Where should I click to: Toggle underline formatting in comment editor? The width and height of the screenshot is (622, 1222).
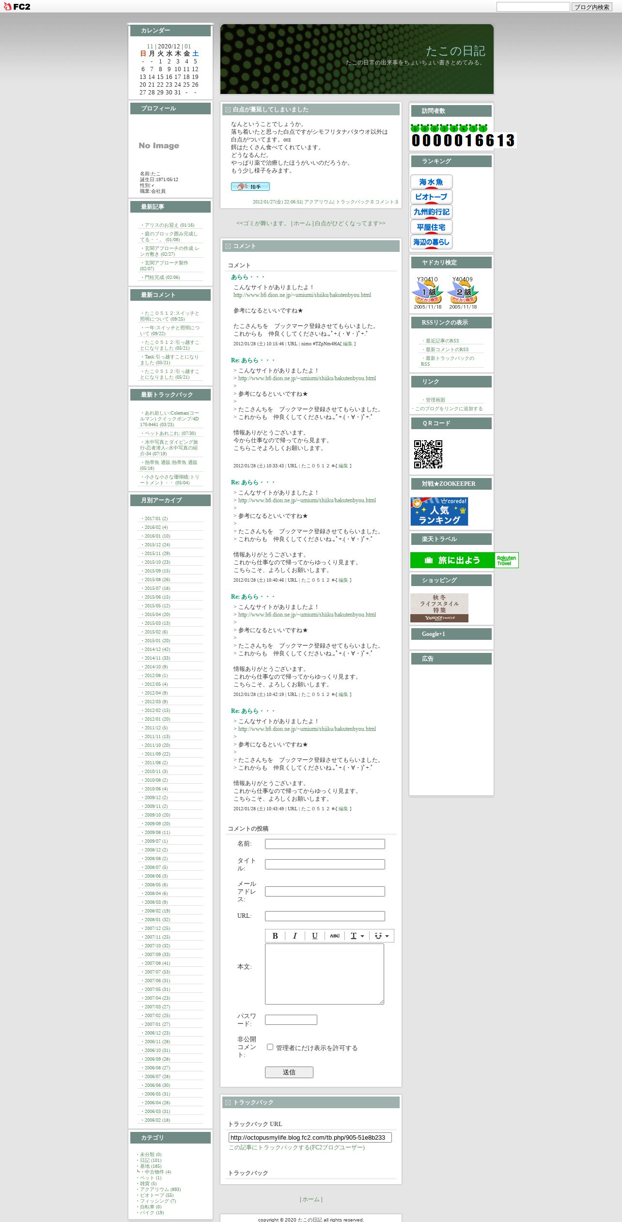pos(314,936)
